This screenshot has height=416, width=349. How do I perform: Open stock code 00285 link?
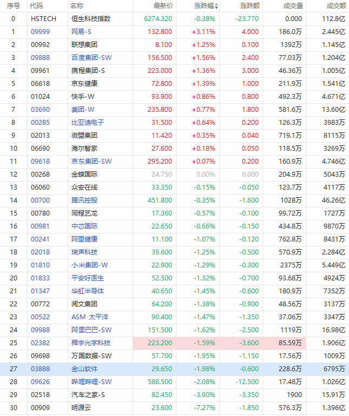click(x=40, y=123)
